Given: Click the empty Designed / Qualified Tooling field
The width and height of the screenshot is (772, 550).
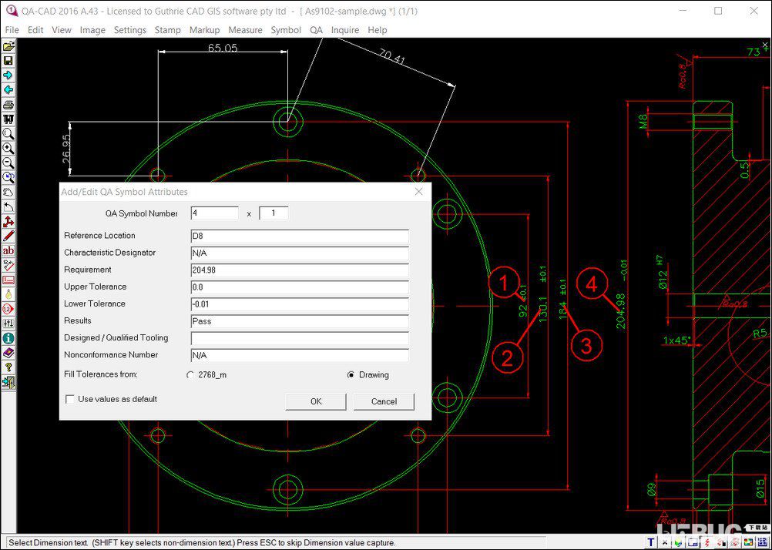Looking at the screenshot, I should click(300, 338).
